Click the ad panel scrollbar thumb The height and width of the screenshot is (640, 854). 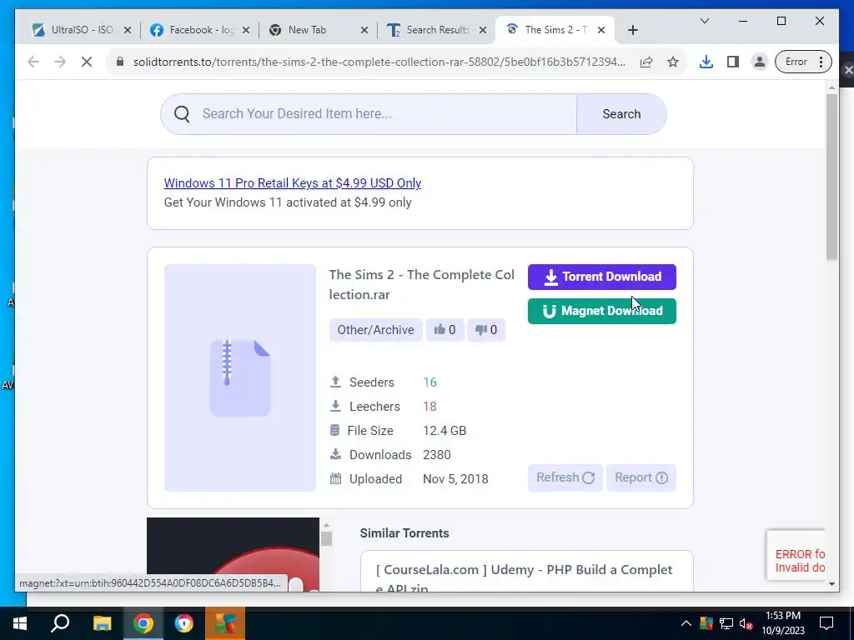coord(326,538)
